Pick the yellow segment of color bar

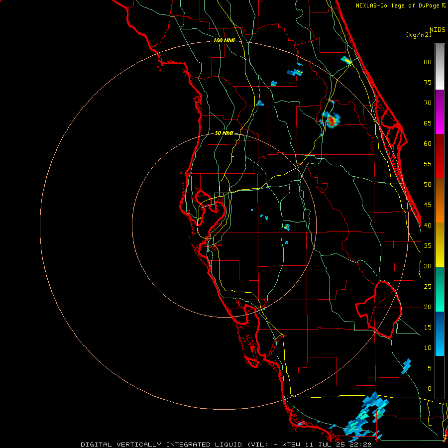click(x=440, y=245)
